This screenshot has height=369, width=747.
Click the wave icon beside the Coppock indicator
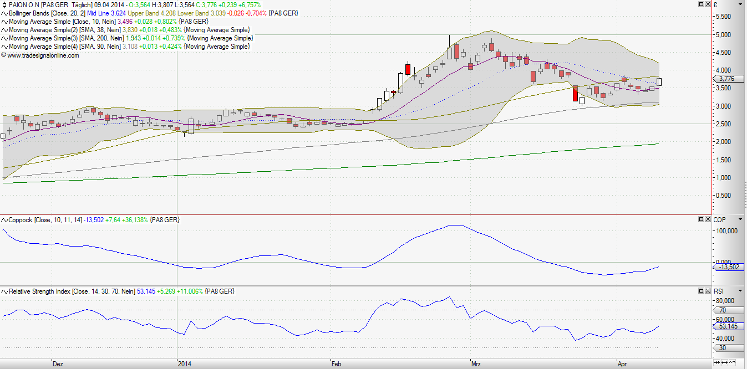4,220
